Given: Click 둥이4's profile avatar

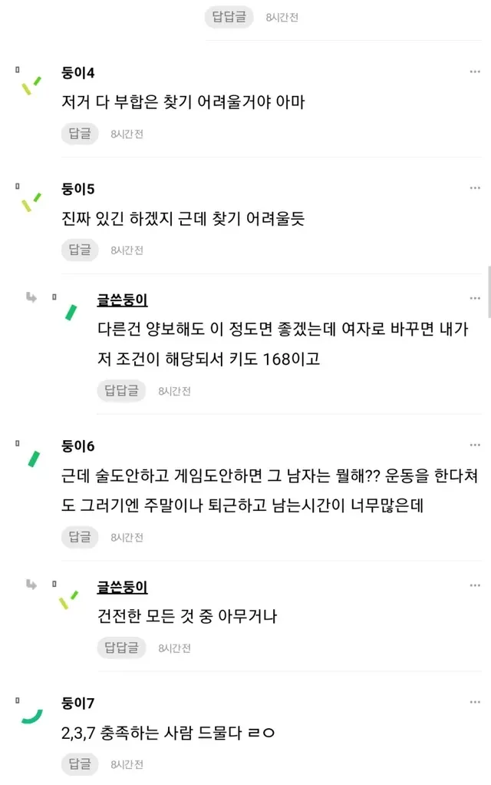Looking at the screenshot, I should pos(31,84).
